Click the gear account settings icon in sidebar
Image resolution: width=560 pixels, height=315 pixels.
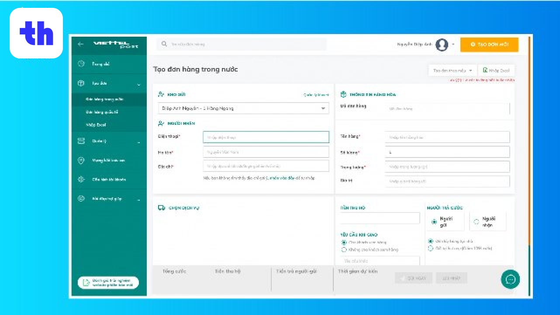point(81,179)
